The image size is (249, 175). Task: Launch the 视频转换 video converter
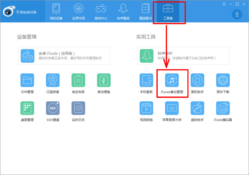(146, 108)
